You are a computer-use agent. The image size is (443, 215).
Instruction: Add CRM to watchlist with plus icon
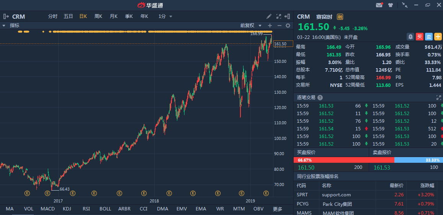click(x=438, y=37)
